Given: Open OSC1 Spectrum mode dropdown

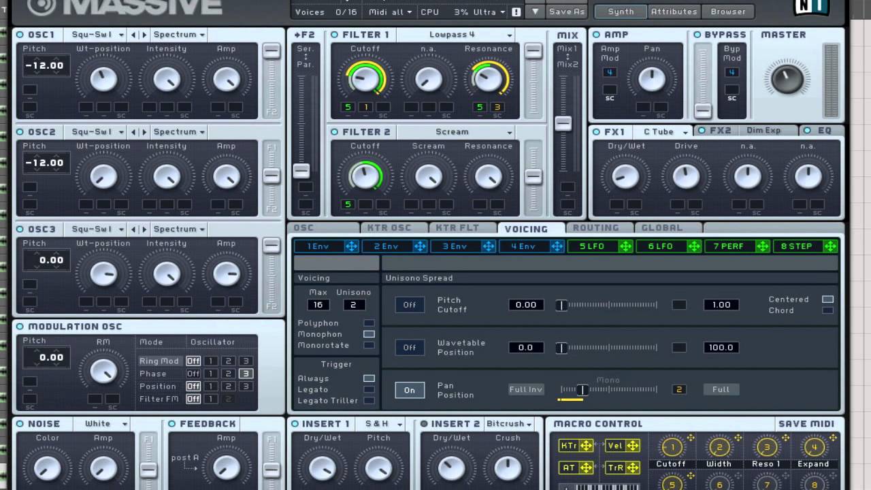Looking at the screenshot, I should pyautogui.click(x=179, y=35).
